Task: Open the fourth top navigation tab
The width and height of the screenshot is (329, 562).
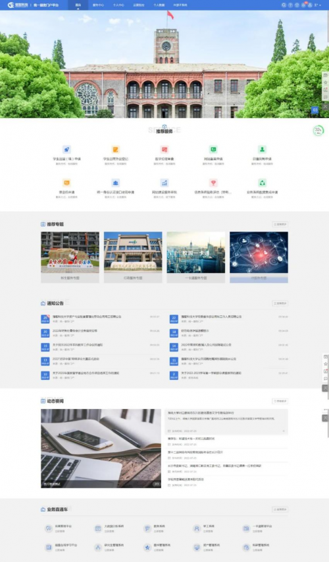Action: point(138,5)
